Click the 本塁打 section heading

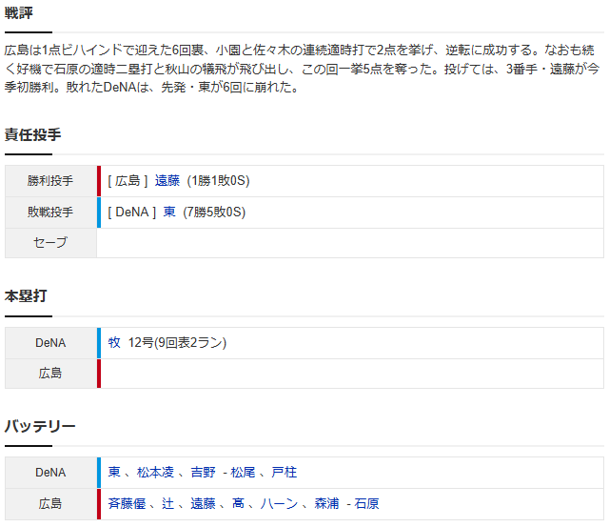click(26, 296)
